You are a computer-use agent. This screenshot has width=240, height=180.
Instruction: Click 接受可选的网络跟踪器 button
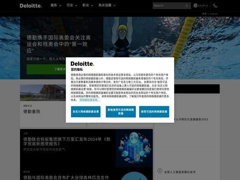[154, 112]
